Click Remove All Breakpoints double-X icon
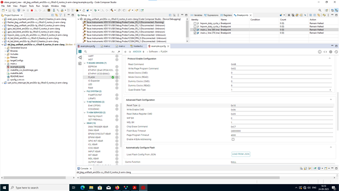Image resolution: width=339 pixels, height=191 pixels. (x=293, y=15)
